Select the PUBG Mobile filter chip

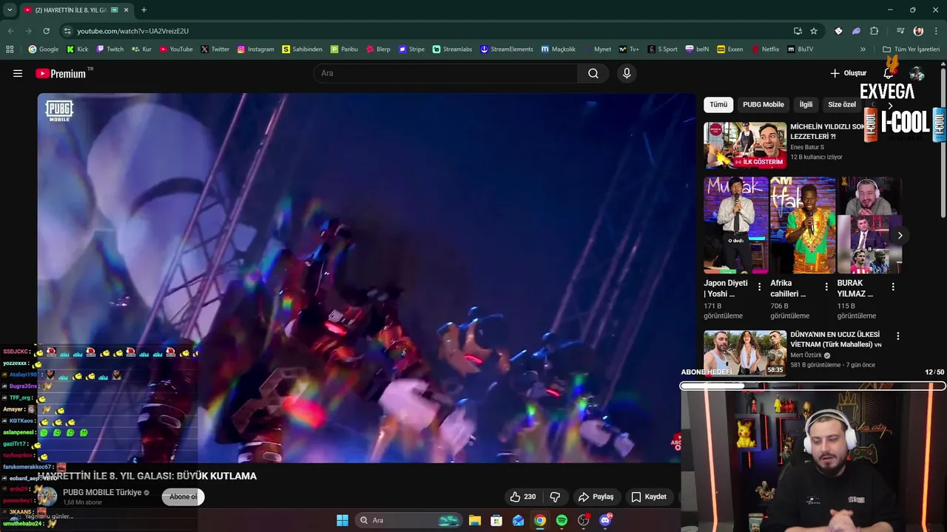pyautogui.click(x=763, y=104)
